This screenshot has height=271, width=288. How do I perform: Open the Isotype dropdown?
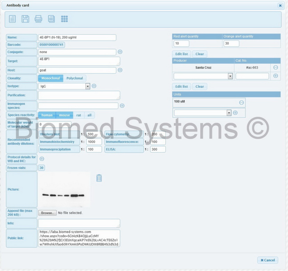(x=88, y=86)
